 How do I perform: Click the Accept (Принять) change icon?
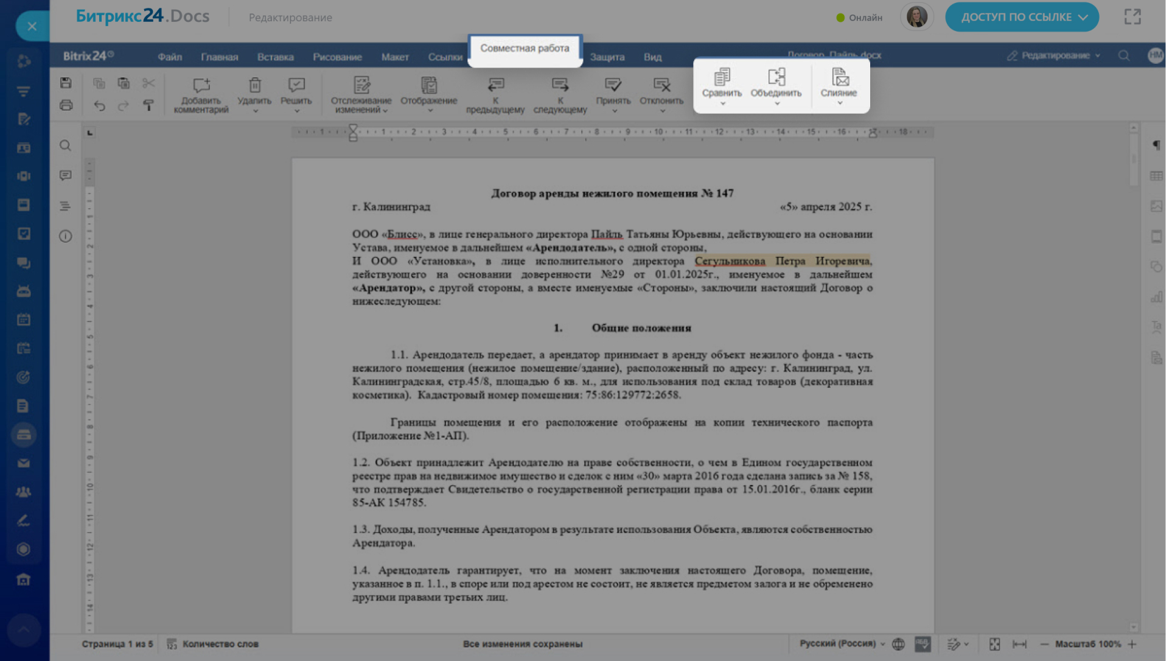pyautogui.click(x=613, y=85)
